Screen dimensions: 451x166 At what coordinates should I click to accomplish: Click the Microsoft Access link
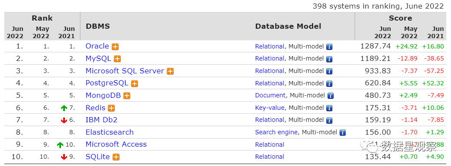[x=116, y=144]
